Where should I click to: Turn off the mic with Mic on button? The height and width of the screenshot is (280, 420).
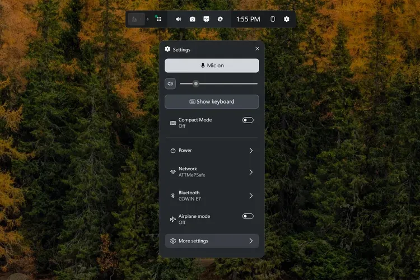(x=212, y=66)
